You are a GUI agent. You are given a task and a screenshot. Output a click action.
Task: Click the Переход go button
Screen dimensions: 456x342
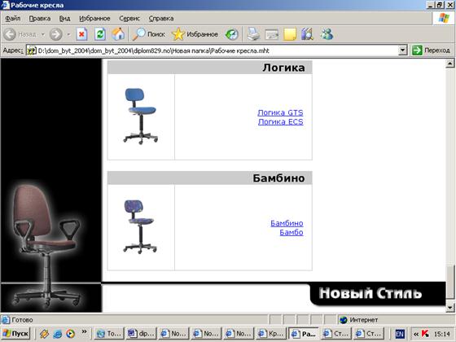(x=431, y=50)
